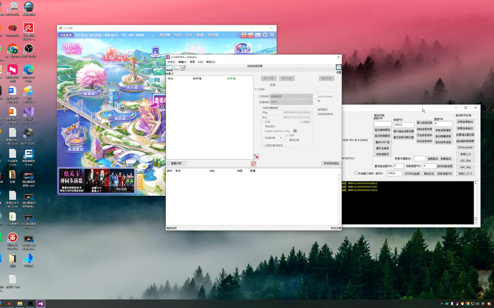This screenshot has height=308, width=494.
Task: Click the gear settings icon in QQ炫舞
Action: pos(265,35)
